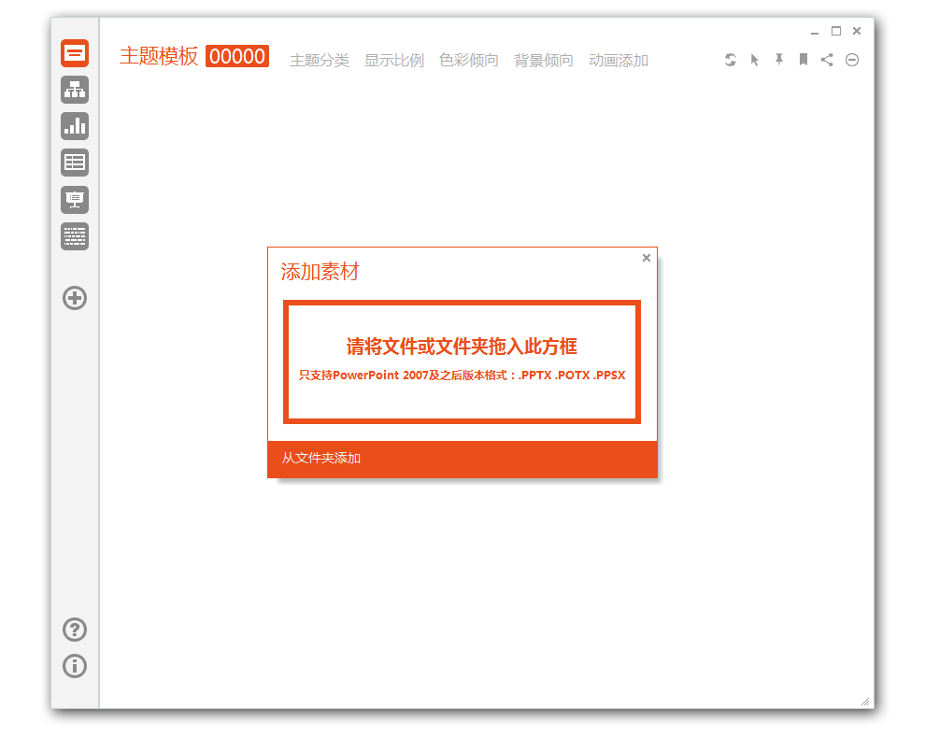Click the cursor pointer toolbar icon
This screenshot has width=925, height=737.
click(755, 60)
